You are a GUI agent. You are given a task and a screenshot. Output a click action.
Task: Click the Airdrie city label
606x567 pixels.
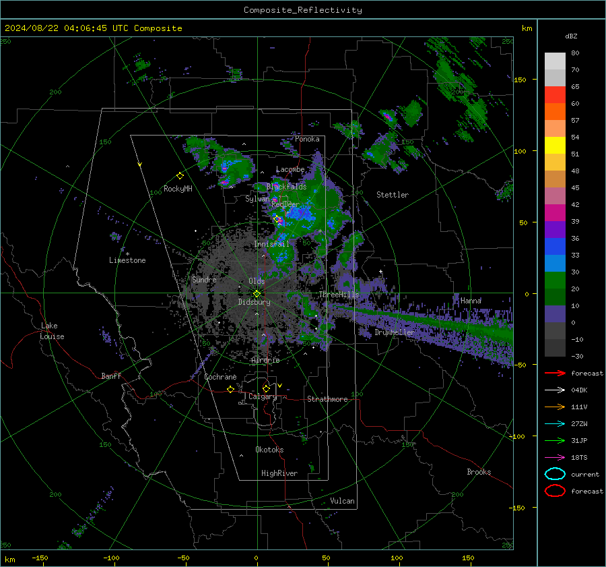tap(265, 360)
